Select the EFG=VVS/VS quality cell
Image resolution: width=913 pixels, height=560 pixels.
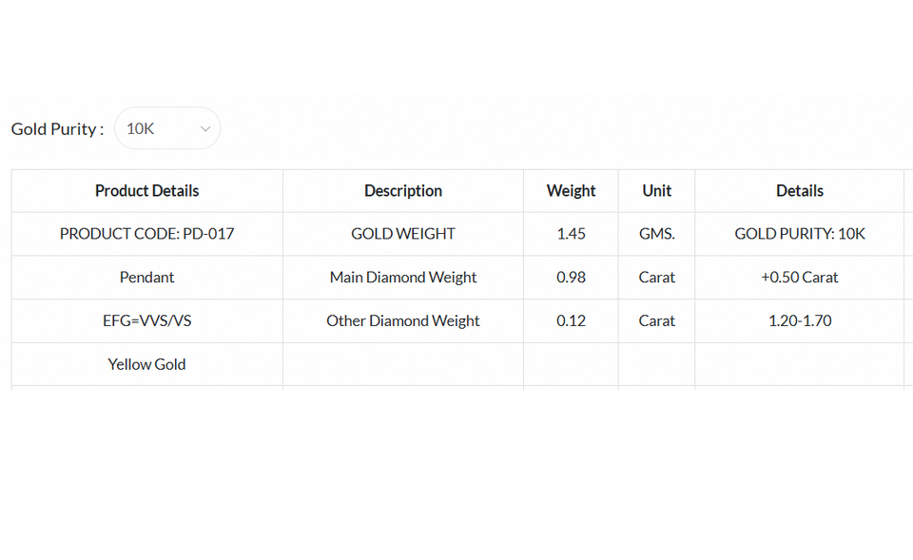click(x=147, y=321)
